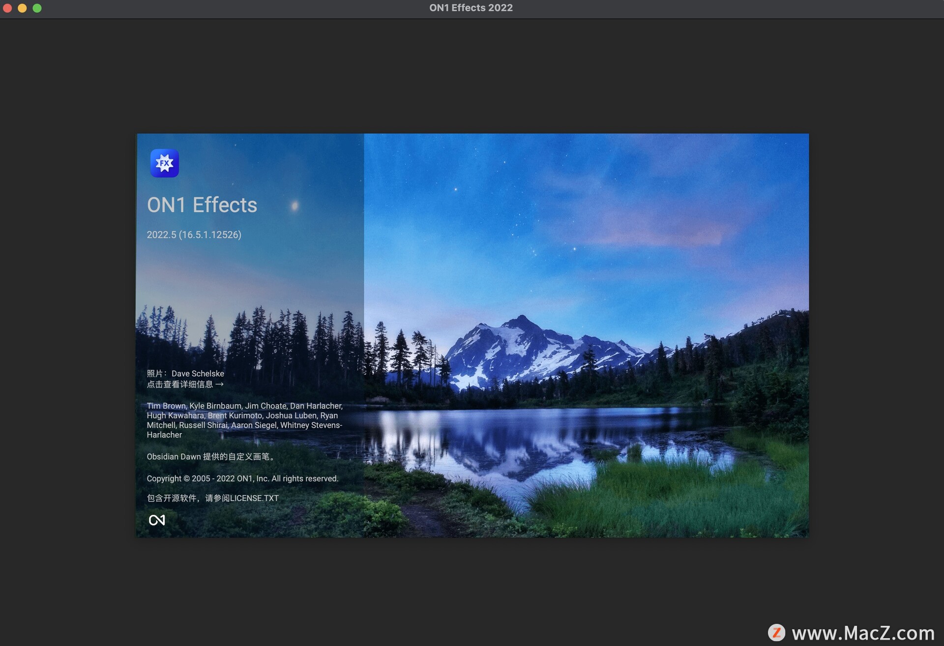
Task: Click photo credit 照片: Dave Schelske
Action: coord(185,374)
